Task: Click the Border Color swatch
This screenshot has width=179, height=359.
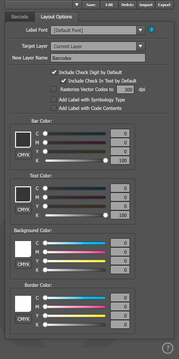Action: click(23, 304)
